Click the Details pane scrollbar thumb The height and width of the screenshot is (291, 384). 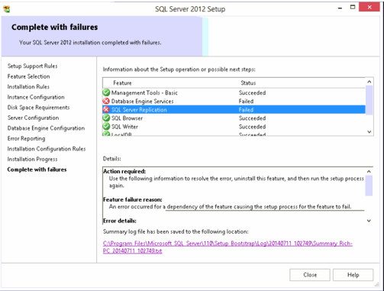click(x=369, y=186)
